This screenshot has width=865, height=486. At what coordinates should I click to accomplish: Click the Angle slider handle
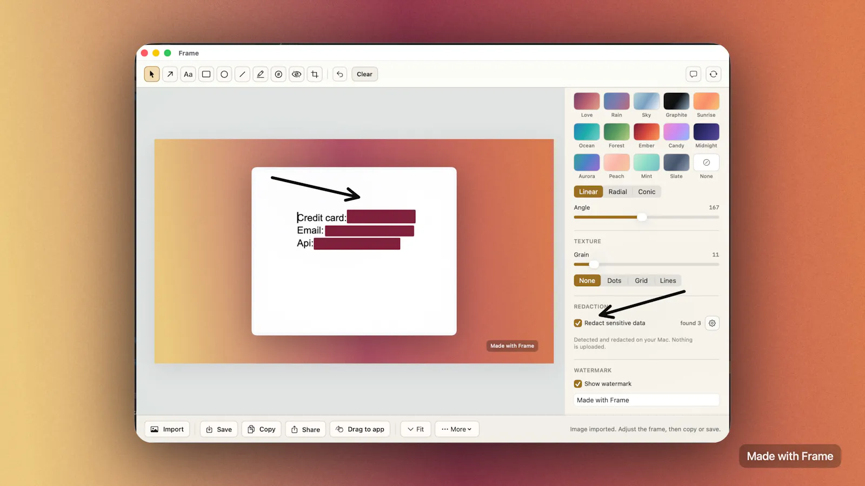pos(642,217)
